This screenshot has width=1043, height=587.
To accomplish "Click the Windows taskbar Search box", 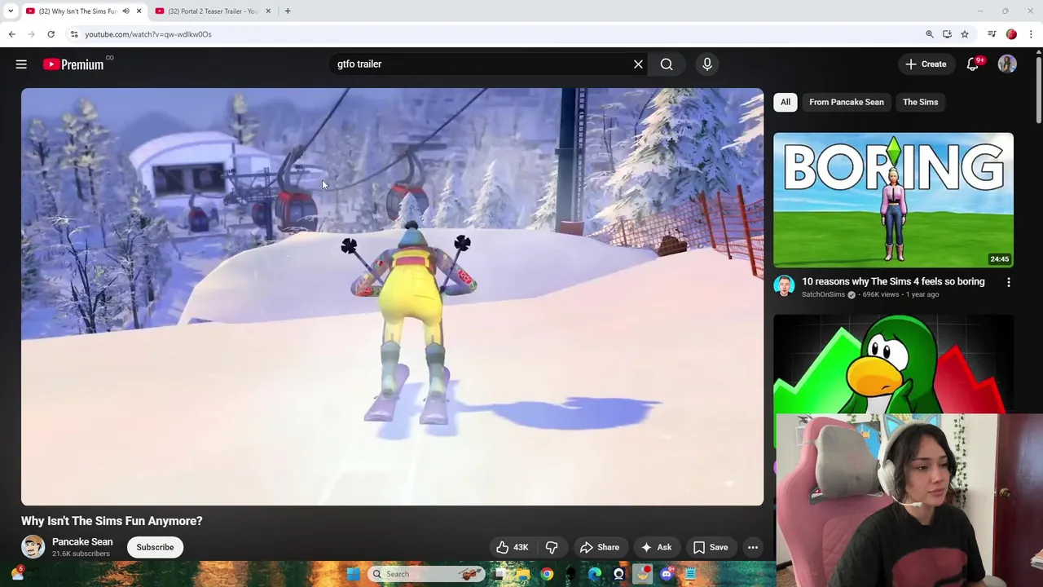I will click(425, 574).
